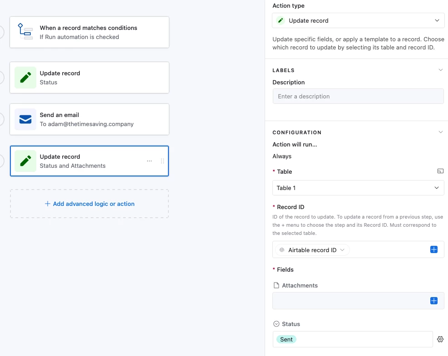Click the trigger conditions flow icon
Image resolution: width=448 pixels, height=356 pixels.
25,31
